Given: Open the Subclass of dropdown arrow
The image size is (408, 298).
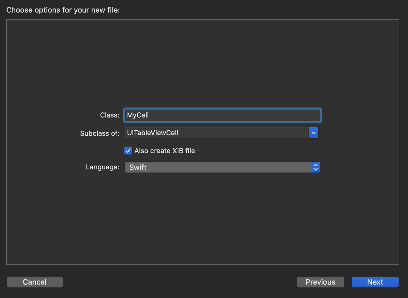Looking at the screenshot, I should click(313, 133).
